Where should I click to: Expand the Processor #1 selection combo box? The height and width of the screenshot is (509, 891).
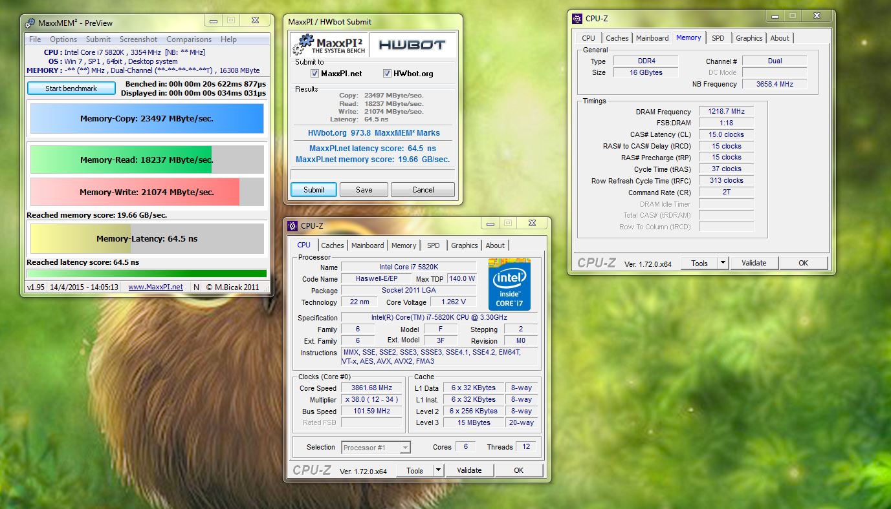pos(405,447)
